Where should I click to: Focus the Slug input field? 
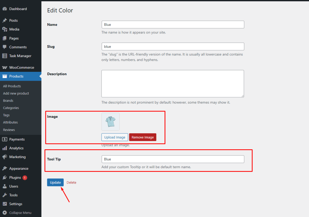point(173,47)
